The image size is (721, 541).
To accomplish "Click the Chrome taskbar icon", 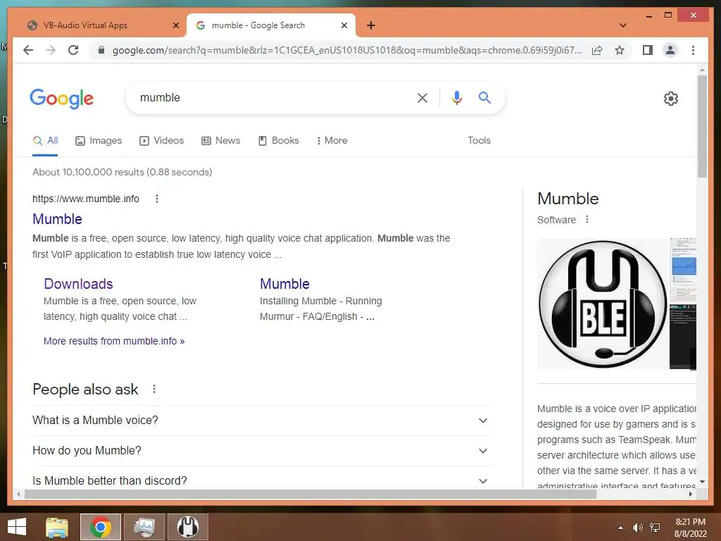I will (x=100, y=527).
